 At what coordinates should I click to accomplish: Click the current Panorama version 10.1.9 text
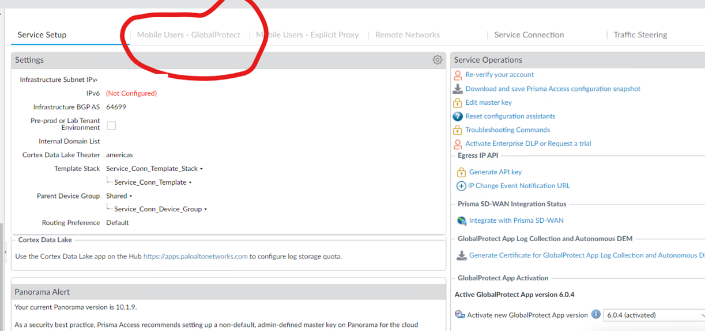tap(76, 307)
